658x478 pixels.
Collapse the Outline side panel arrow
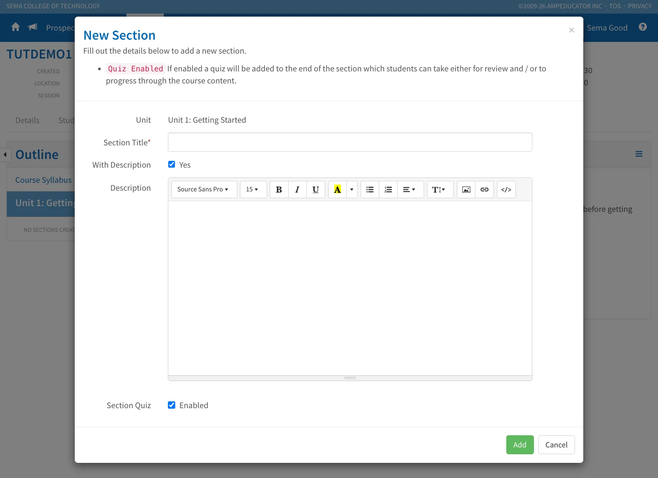tap(5, 154)
